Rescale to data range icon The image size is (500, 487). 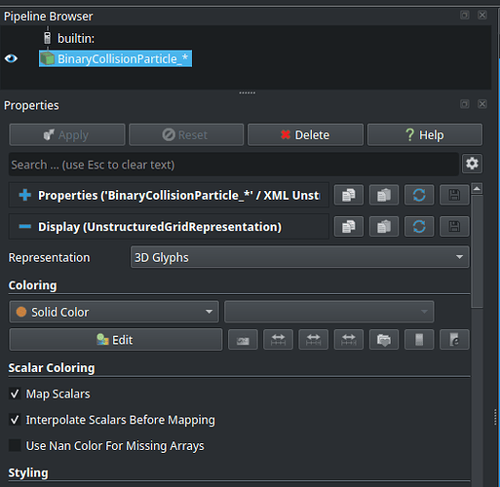click(x=278, y=340)
